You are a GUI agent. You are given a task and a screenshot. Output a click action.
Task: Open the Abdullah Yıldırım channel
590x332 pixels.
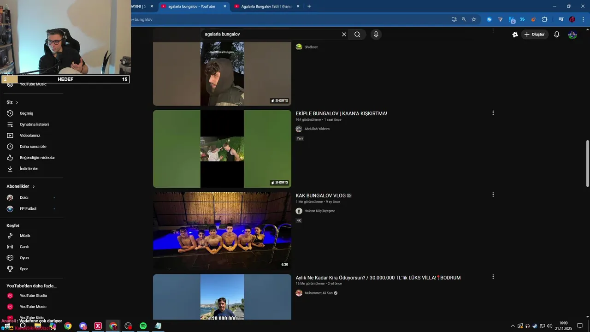click(x=317, y=129)
